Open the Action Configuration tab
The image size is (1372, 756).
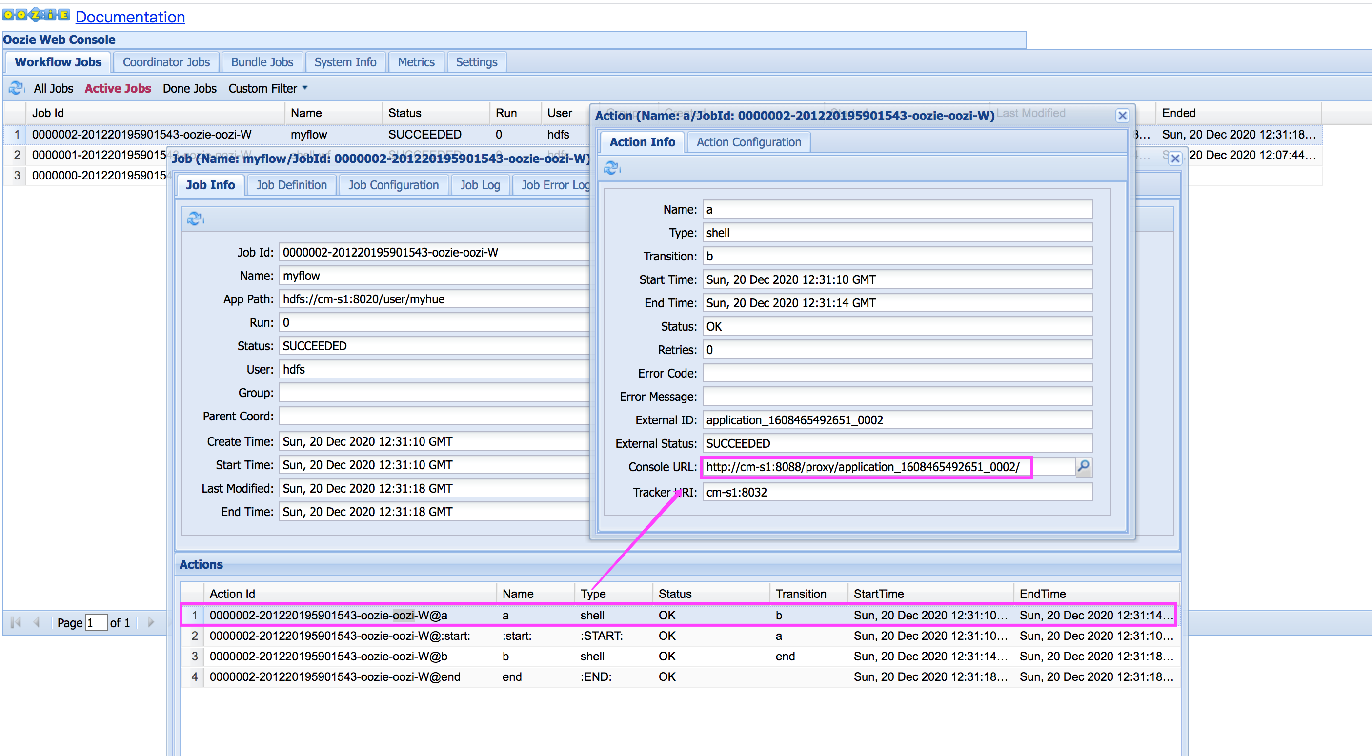pos(748,142)
